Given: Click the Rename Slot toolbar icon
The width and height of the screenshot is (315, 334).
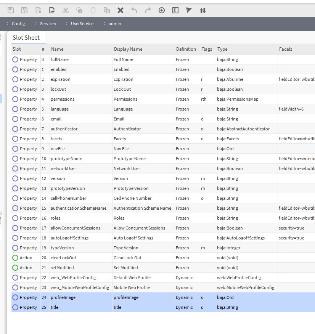Looking at the screenshot, I should click(x=175, y=11).
